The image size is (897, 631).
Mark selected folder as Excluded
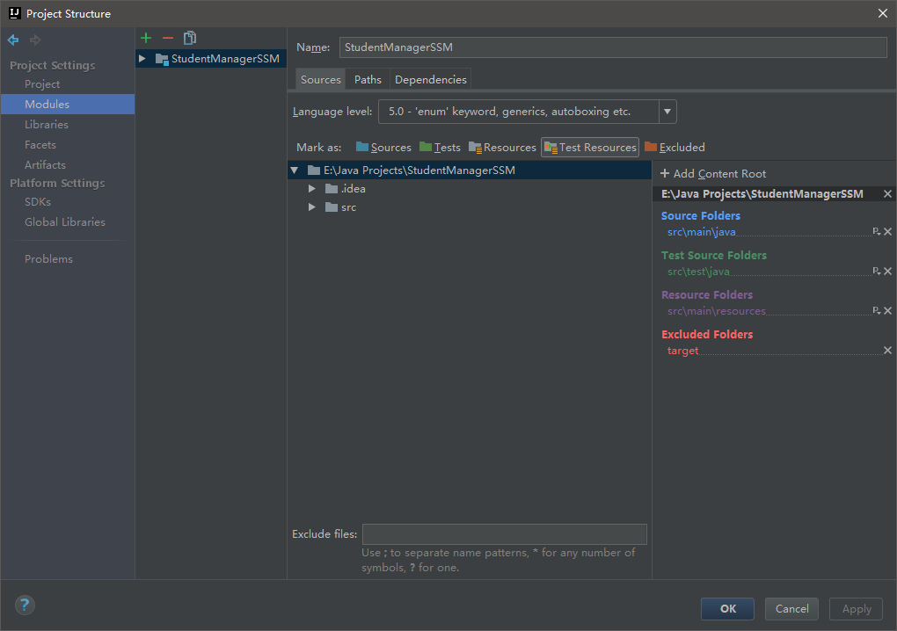675,148
